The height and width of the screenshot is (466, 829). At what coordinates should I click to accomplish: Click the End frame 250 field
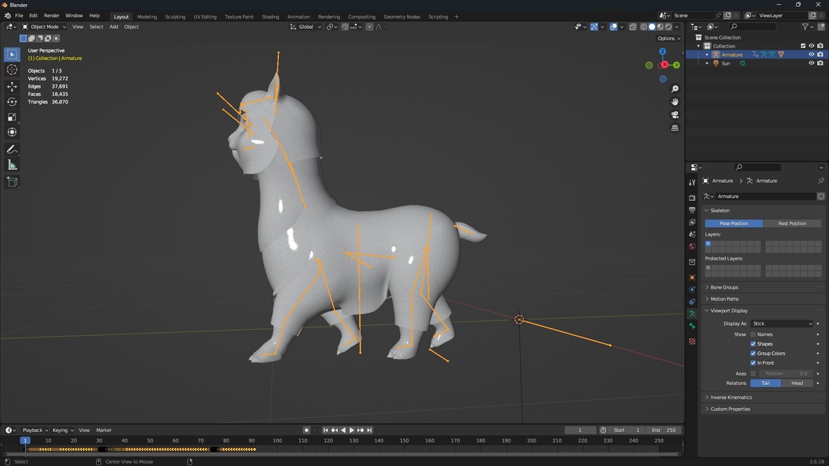tap(665, 430)
